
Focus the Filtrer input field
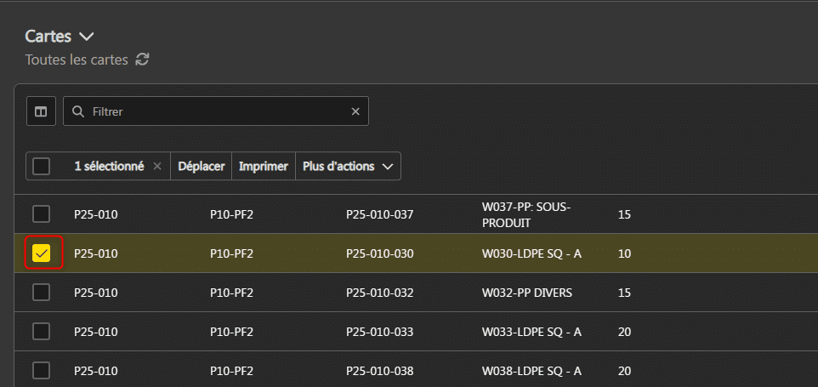point(217,111)
